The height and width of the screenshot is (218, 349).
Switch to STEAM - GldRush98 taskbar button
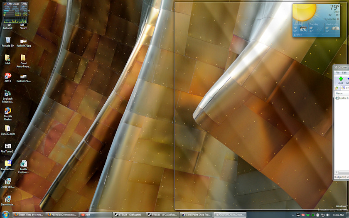pyautogui.click(x=129, y=215)
